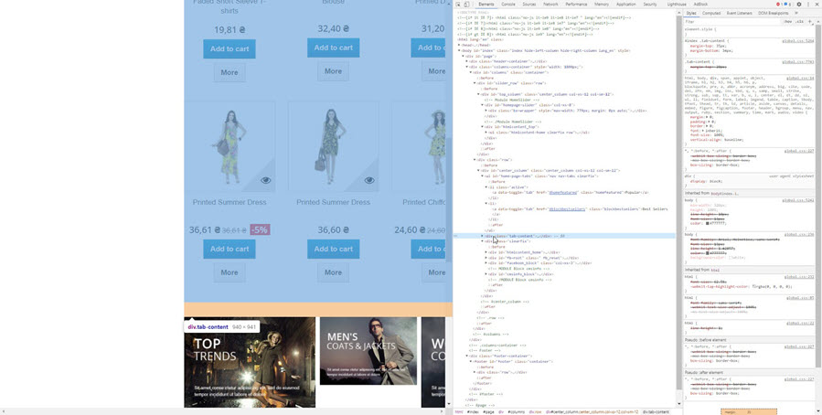Open the first Printed Summer Dress product image
Viewport: 822px width, 415px height.
(230, 147)
